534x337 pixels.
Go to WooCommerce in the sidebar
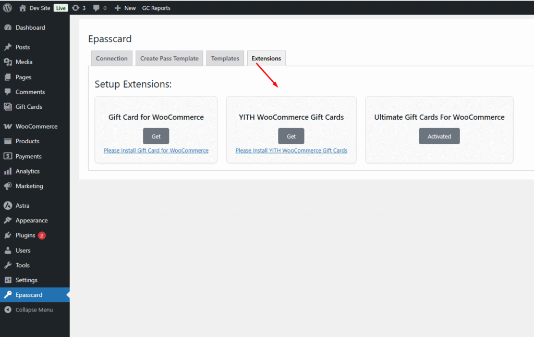click(x=36, y=127)
